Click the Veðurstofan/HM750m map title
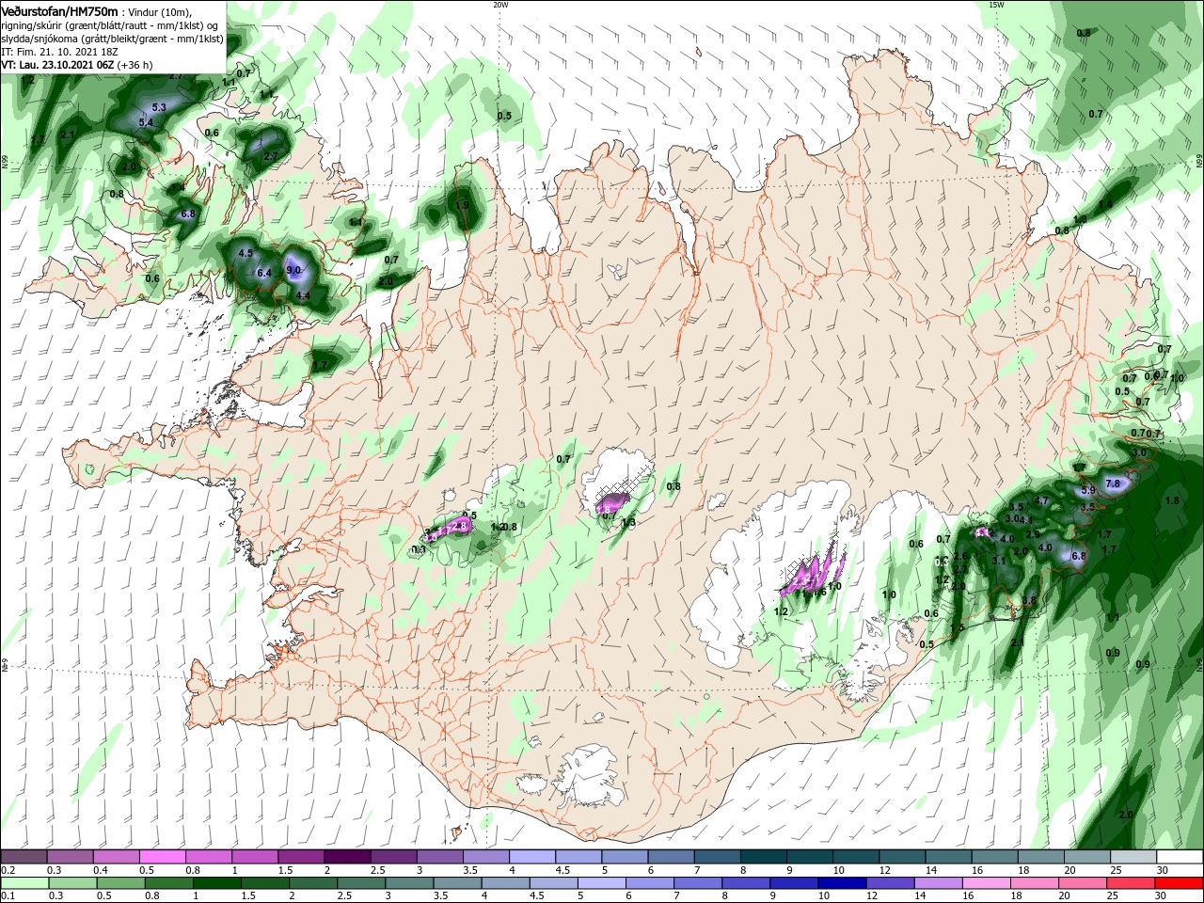Image resolution: width=1204 pixels, height=903 pixels. [x=59, y=11]
